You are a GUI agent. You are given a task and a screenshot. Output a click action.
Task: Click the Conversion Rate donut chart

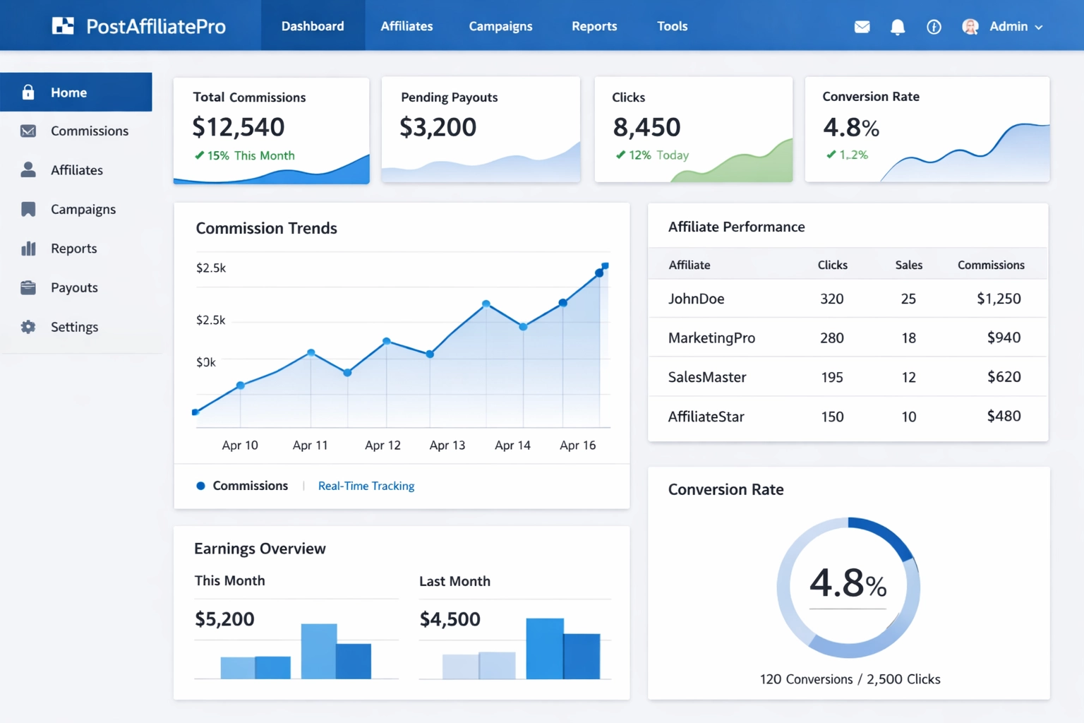pos(848,587)
